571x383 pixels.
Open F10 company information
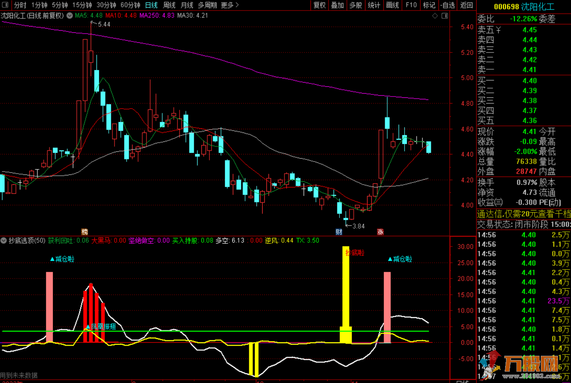click(x=411, y=5)
